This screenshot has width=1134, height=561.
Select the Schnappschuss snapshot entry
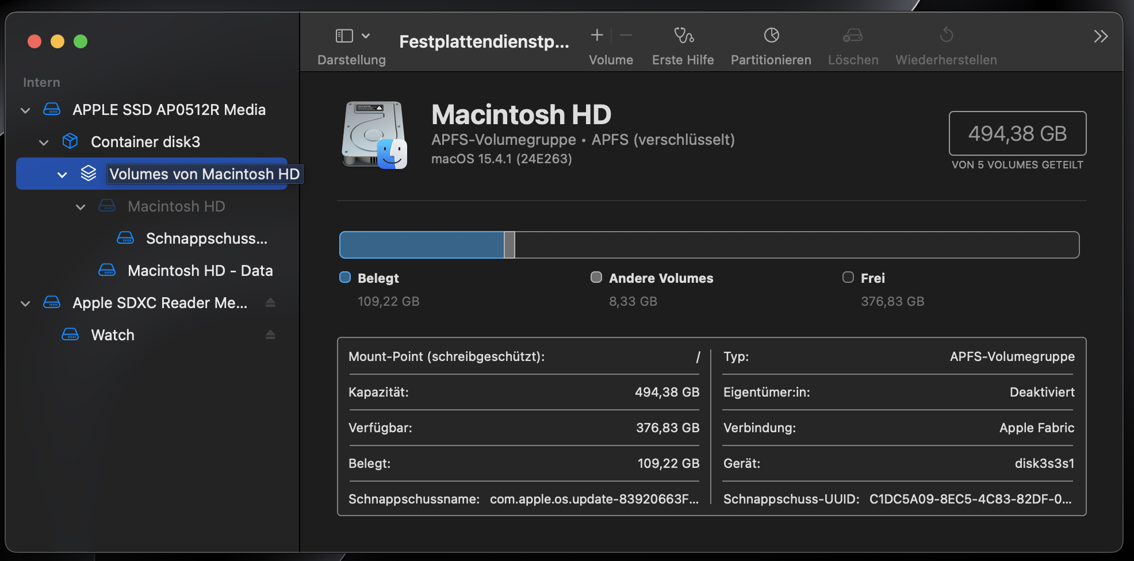(206, 239)
